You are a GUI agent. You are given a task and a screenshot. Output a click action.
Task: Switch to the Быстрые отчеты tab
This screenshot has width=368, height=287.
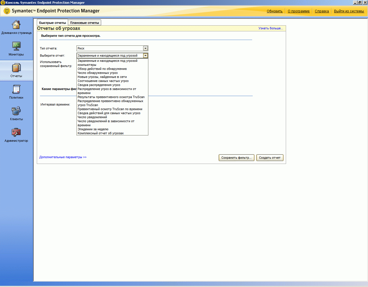pyautogui.click(x=53, y=23)
